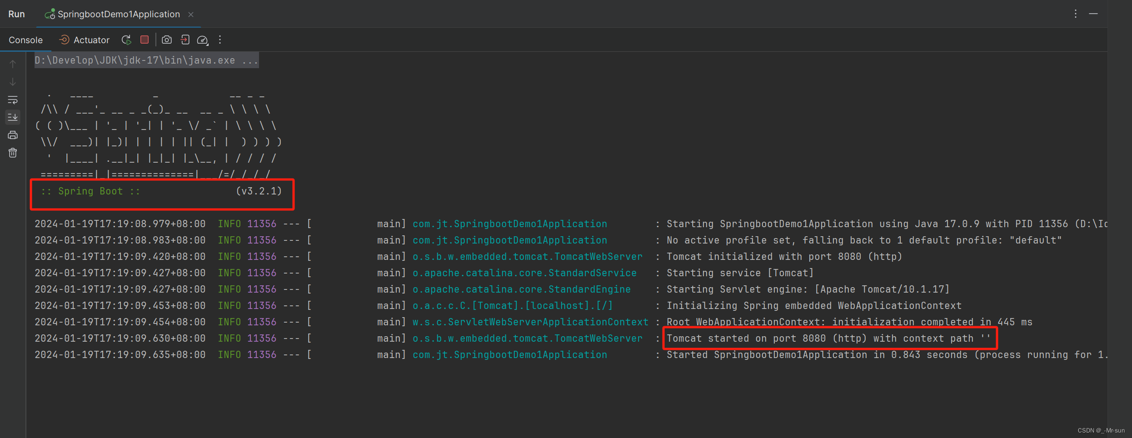Open com.jt.SpringbootDemo1Application link in Starting line
The image size is (1132, 438).
click(x=510, y=224)
